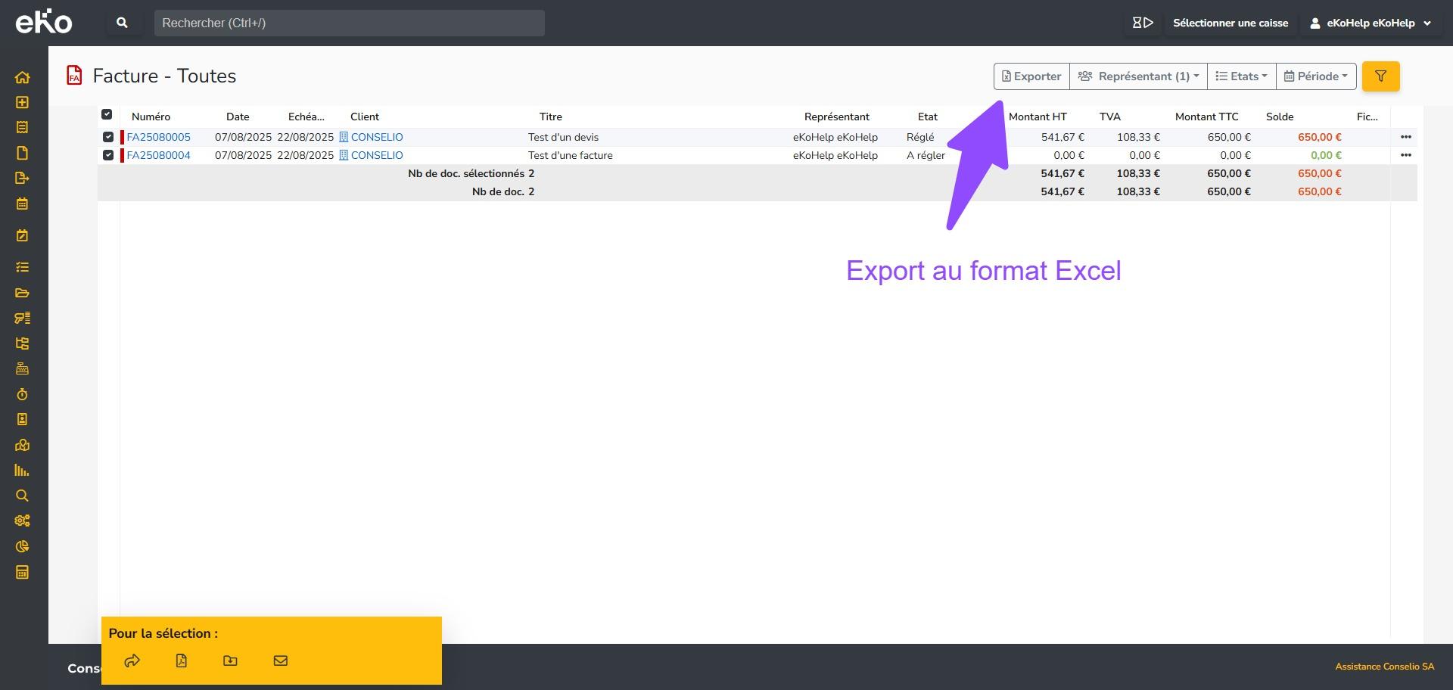Toggle the select-all checkbox in table header
The image size is (1453, 690).
[107, 114]
